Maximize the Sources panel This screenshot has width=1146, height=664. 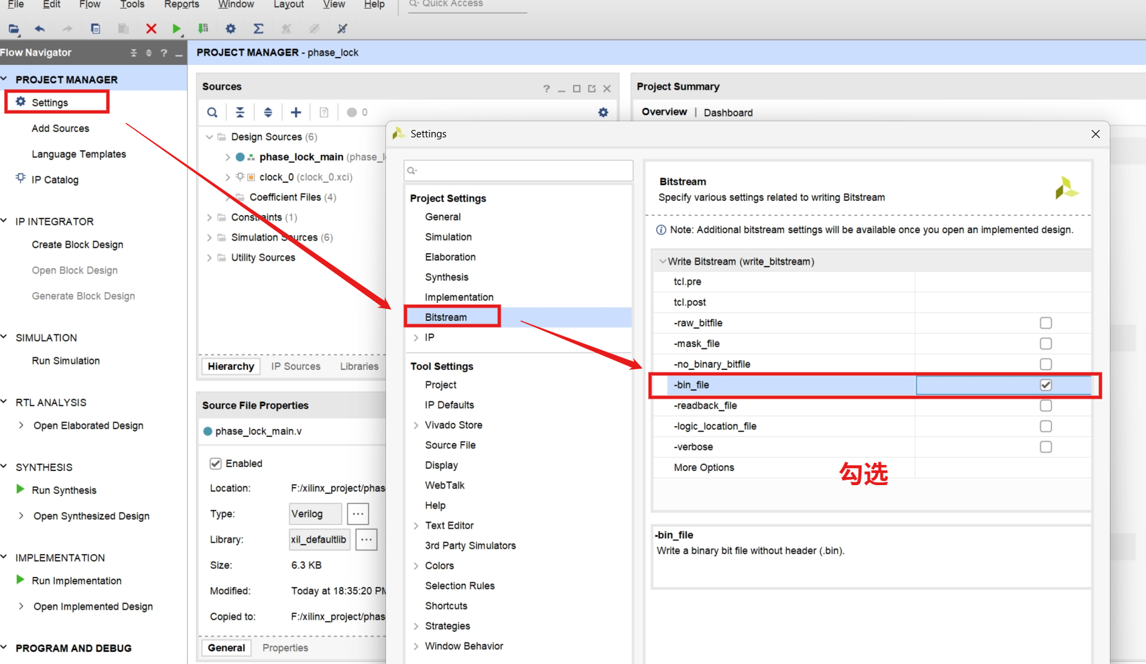pyautogui.click(x=576, y=88)
